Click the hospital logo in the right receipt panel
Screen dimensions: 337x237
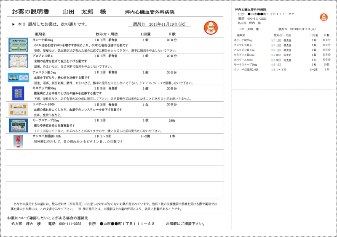324,18
